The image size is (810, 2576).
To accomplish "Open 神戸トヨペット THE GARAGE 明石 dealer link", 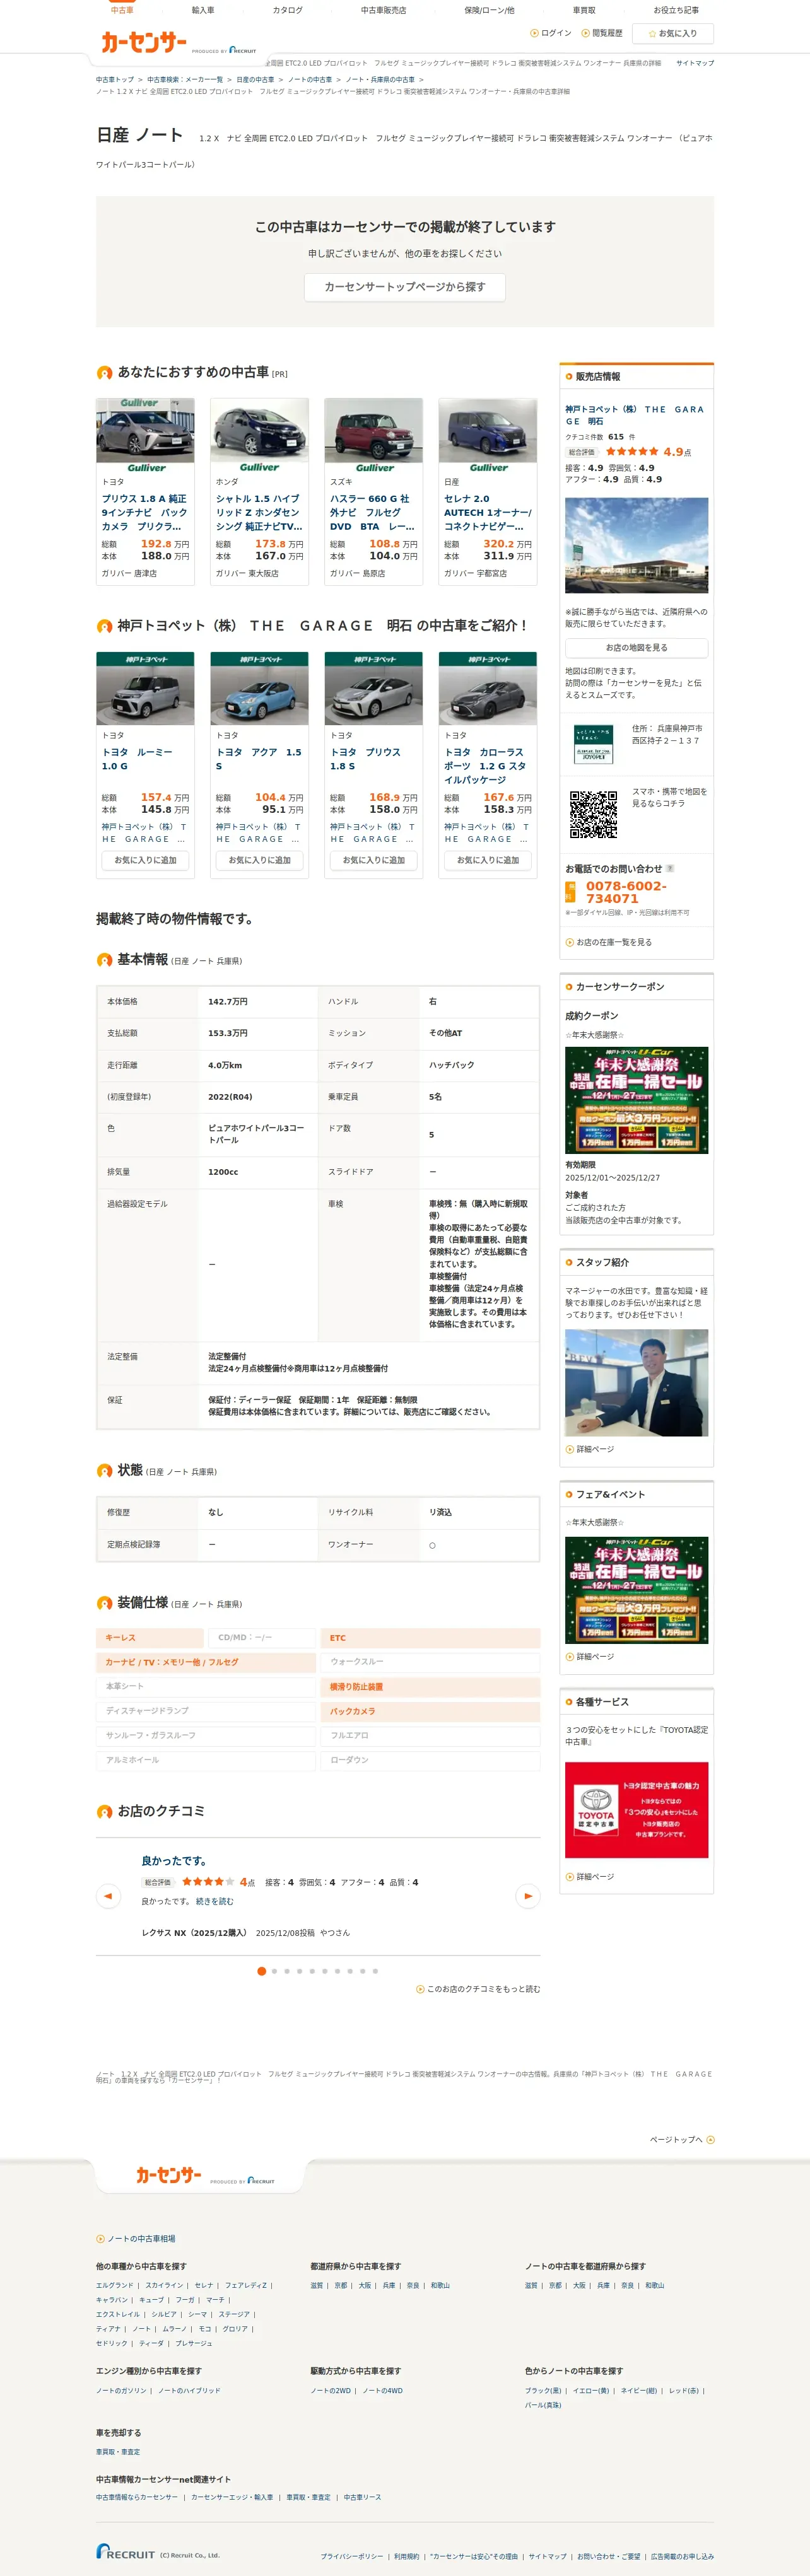I will tap(634, 415).
